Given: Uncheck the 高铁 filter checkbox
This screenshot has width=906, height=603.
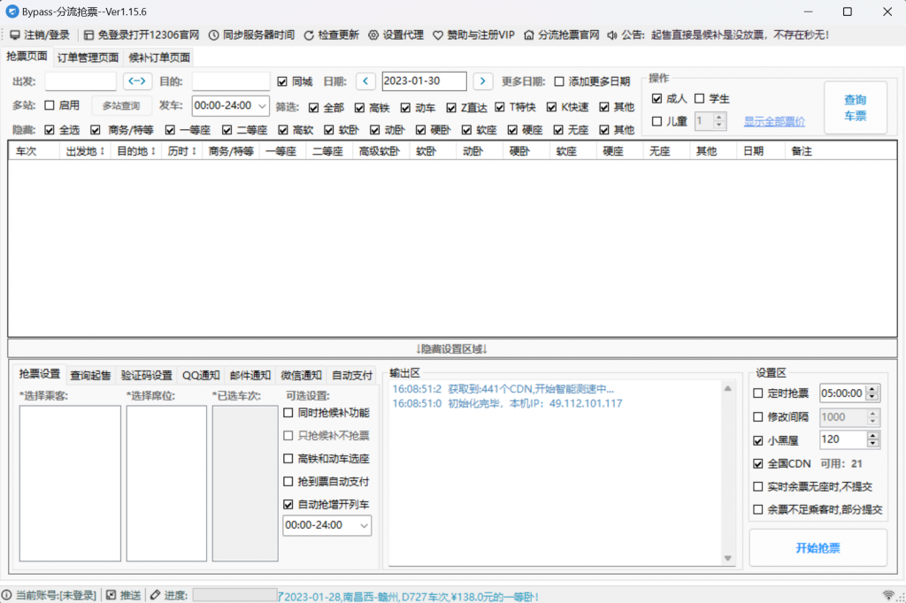Looking at the screenshot, I should tap(359, 108).
